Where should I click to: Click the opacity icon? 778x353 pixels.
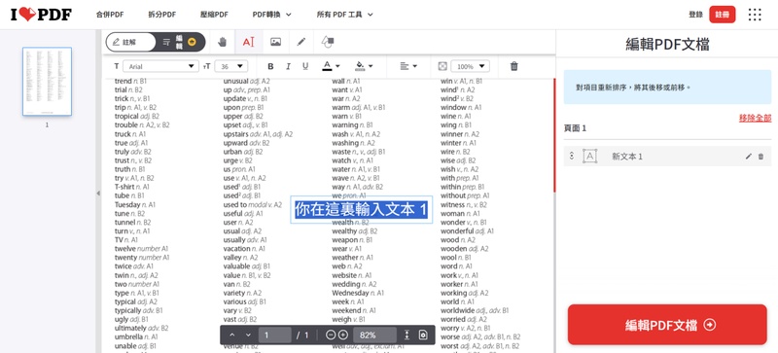coord(442,66)
